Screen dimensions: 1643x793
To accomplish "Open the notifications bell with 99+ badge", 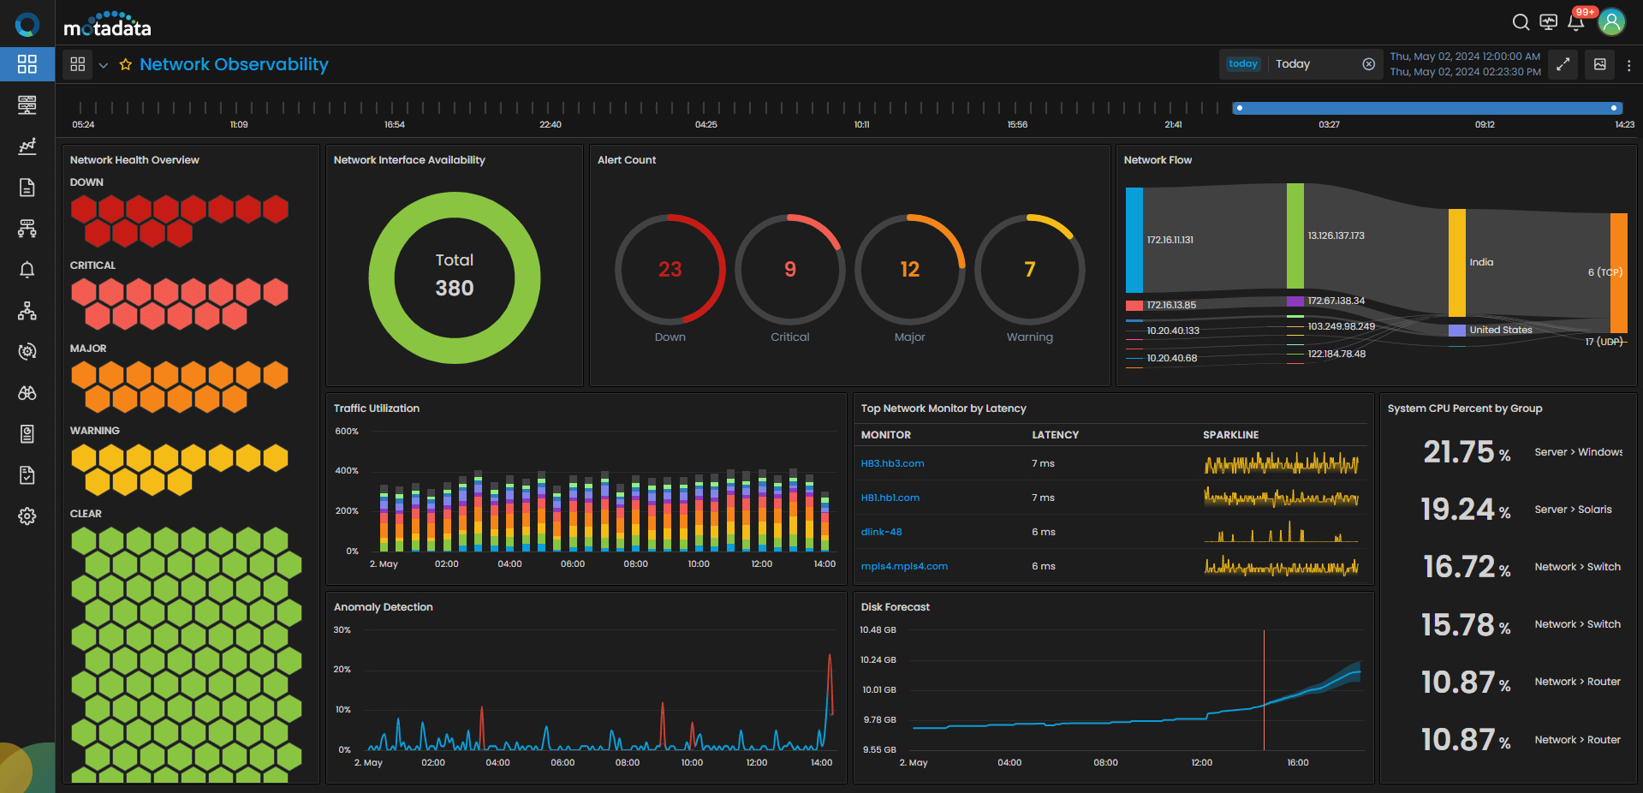I will point(1575,22).
